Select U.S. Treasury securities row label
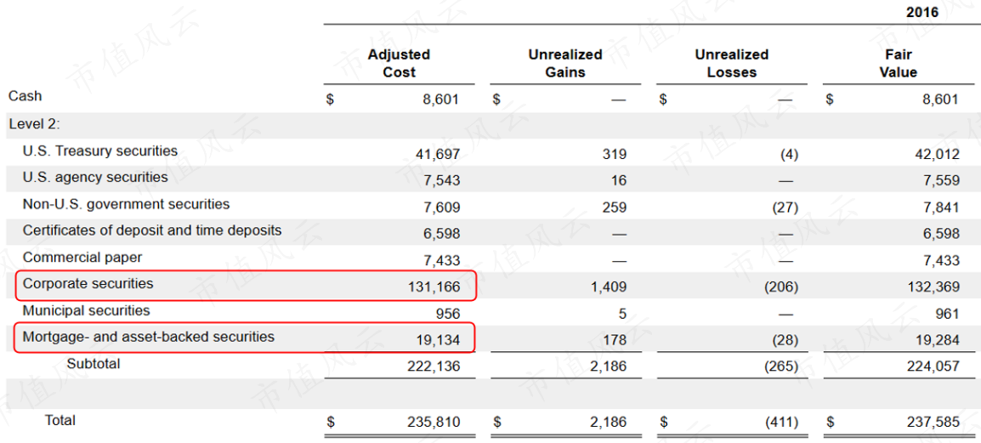The height and width of the screenshot is (443, 981). [x=100, y=151]
